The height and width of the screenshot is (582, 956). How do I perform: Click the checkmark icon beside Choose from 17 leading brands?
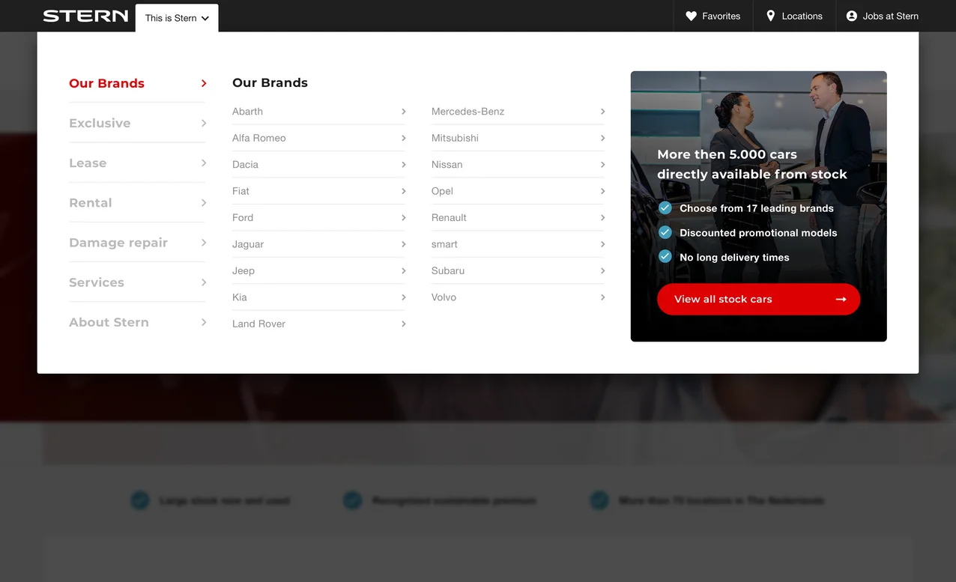tap(665, 208)
